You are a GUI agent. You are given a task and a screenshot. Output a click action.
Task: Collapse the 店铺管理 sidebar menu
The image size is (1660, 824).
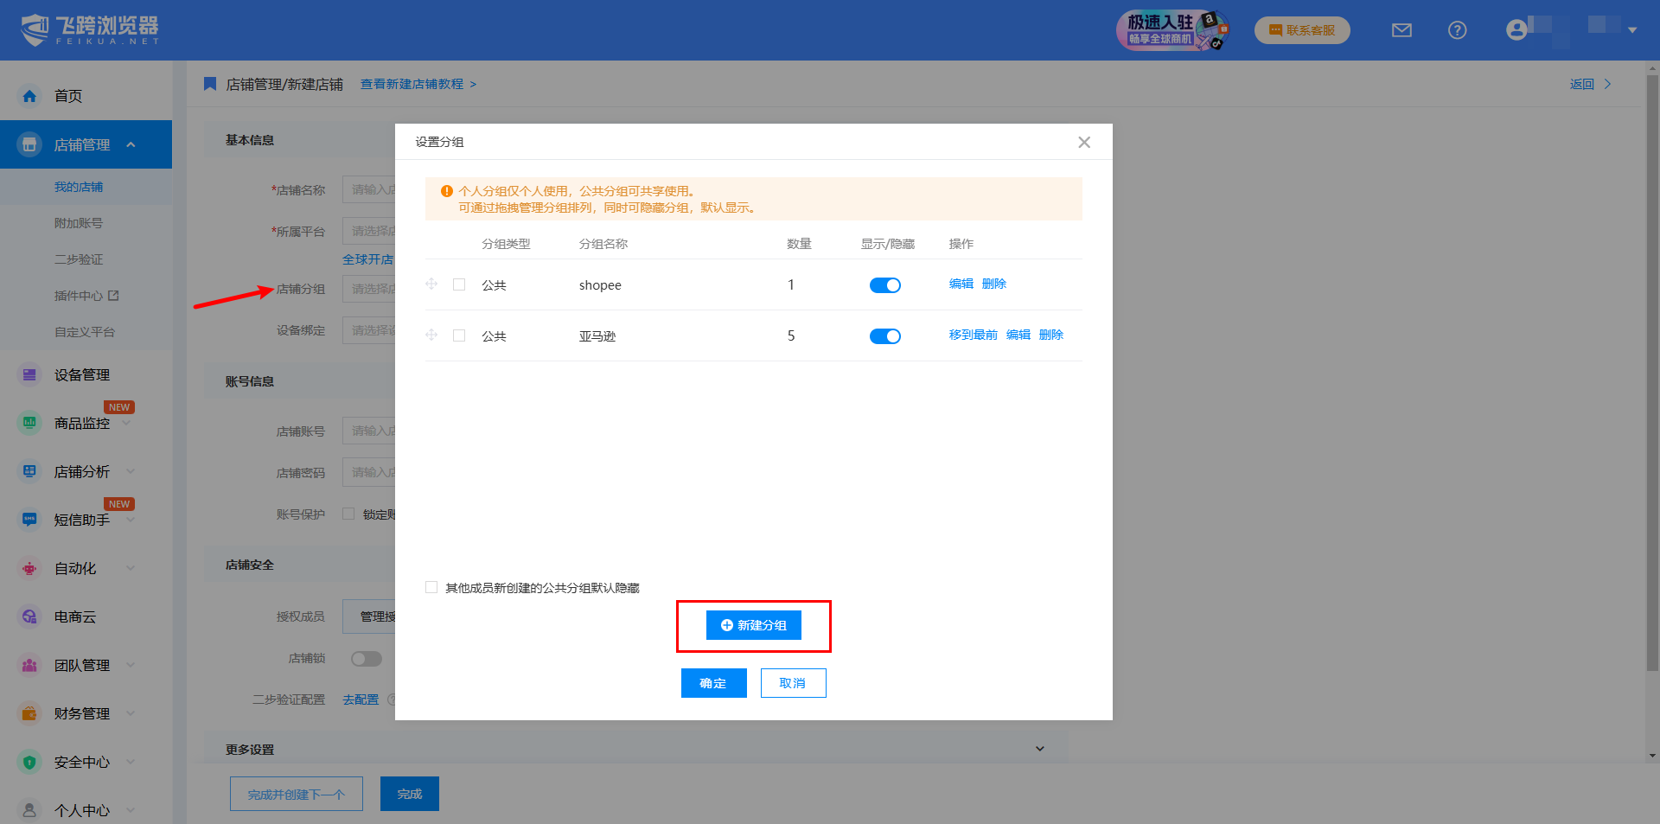click(x=131, y=144)
